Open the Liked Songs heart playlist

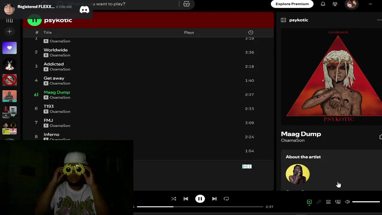click(10, 48)
